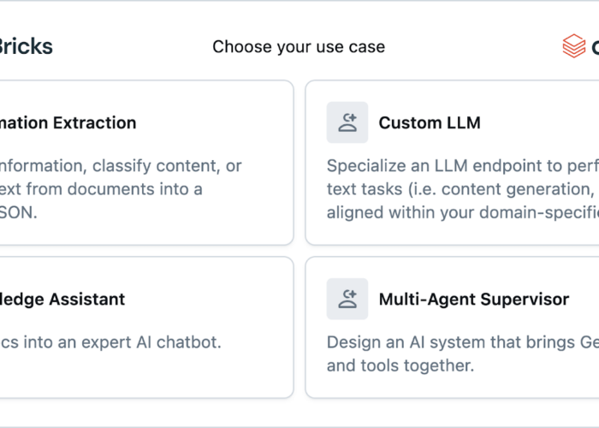599x428 pixels.
Task: Click empty space below the chatbot description
Action: pyautogui.click(x=145, y=375)
